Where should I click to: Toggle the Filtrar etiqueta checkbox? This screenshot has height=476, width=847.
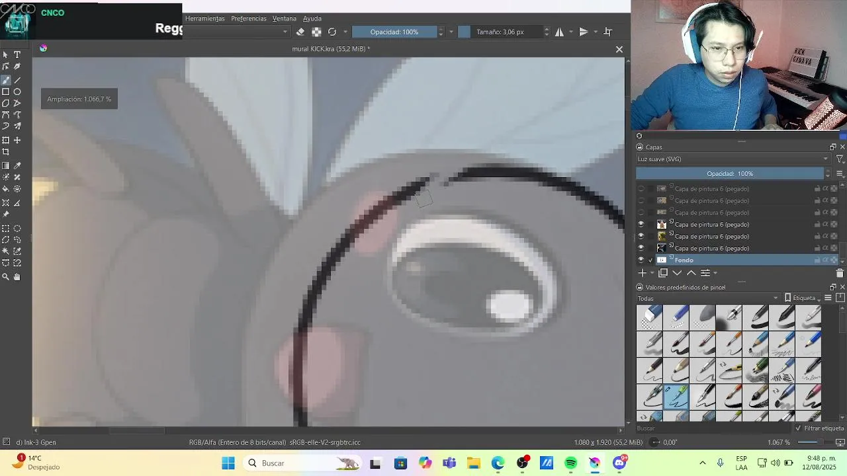(798, 428)
